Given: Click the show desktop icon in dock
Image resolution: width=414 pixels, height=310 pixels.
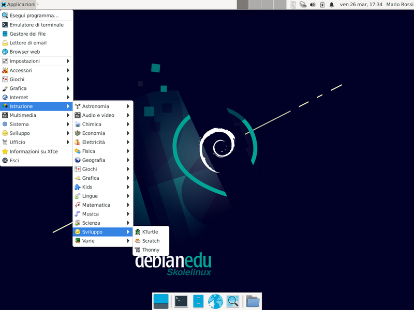Looking at the screenshot, I should click(x=161, y=301).
